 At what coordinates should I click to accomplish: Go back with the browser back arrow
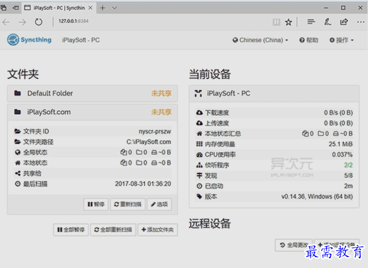pyautogui.click(x=6, y=22)
